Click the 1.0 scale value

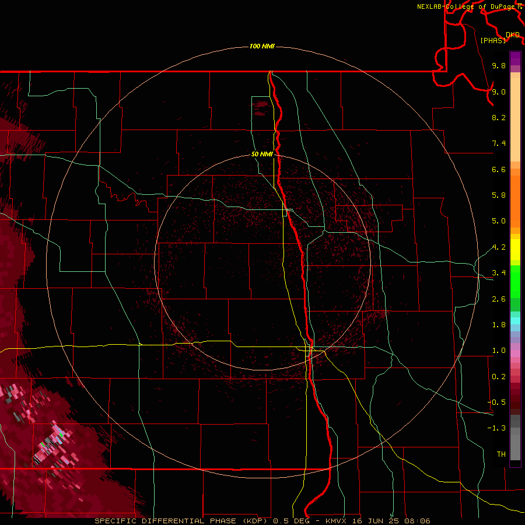click(499, 351)
